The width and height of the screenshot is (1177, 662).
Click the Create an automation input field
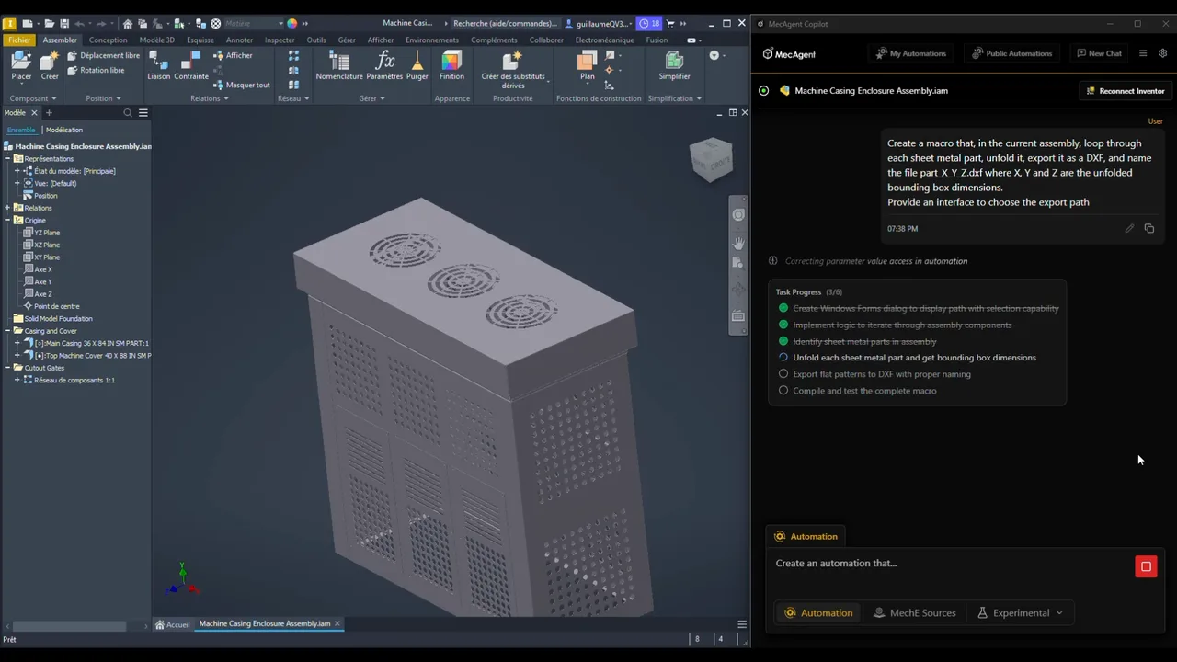952,564
